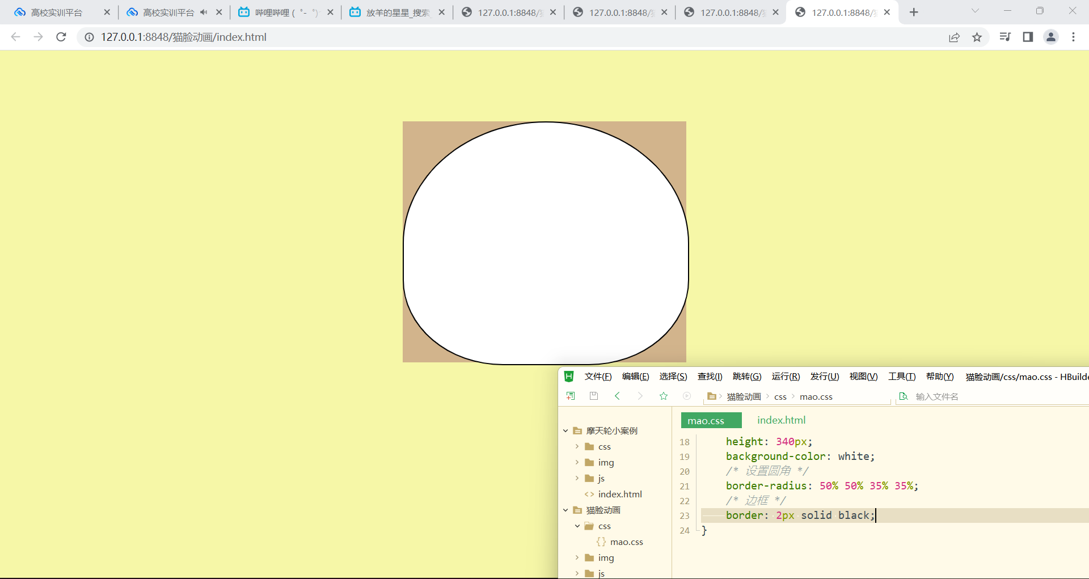This screenshot has width=1089, height=579.
Task: Click the HBuilder logo icon
Action: click(x=569, y=377)
